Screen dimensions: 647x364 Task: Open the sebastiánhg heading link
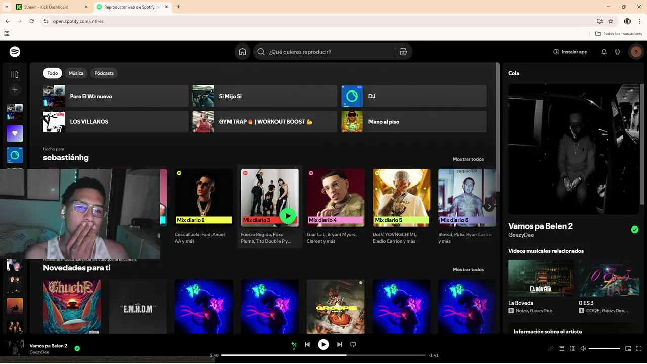[66, 158]
